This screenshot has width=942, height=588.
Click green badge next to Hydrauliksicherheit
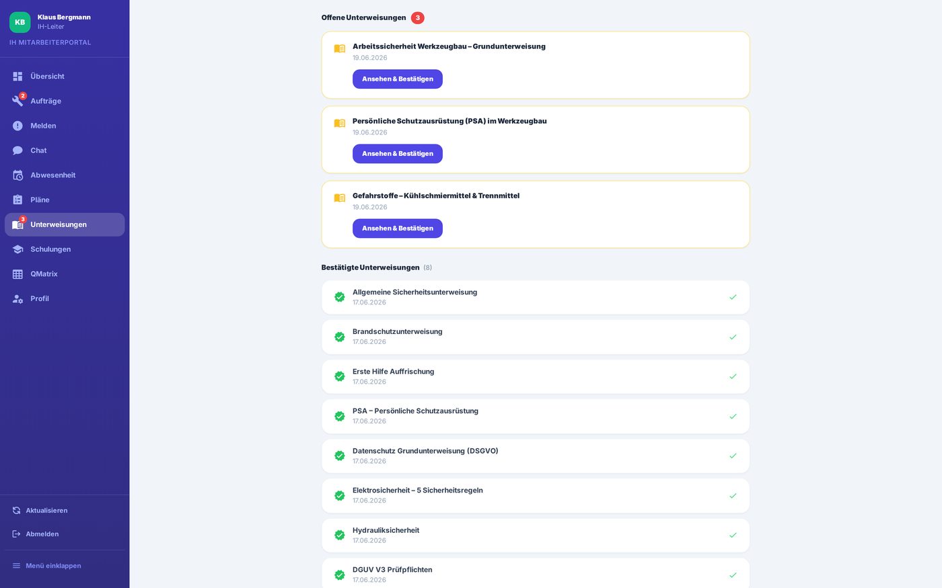pyautogui.click(x=340, y=535)
